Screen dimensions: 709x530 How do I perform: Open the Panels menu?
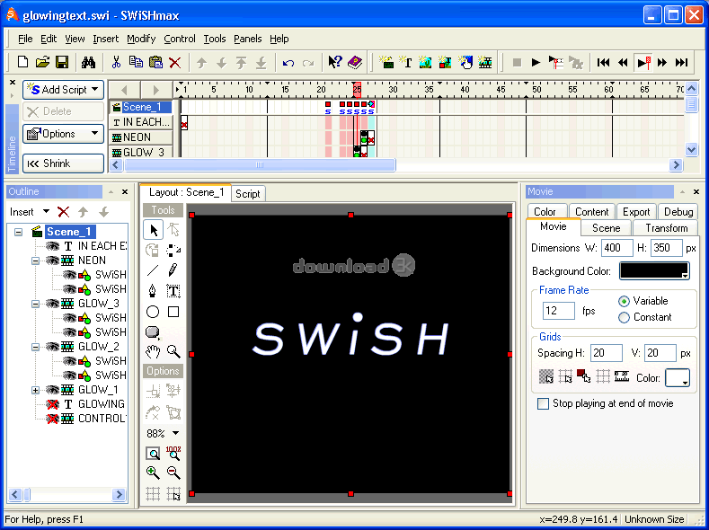[x=247, y=39]
